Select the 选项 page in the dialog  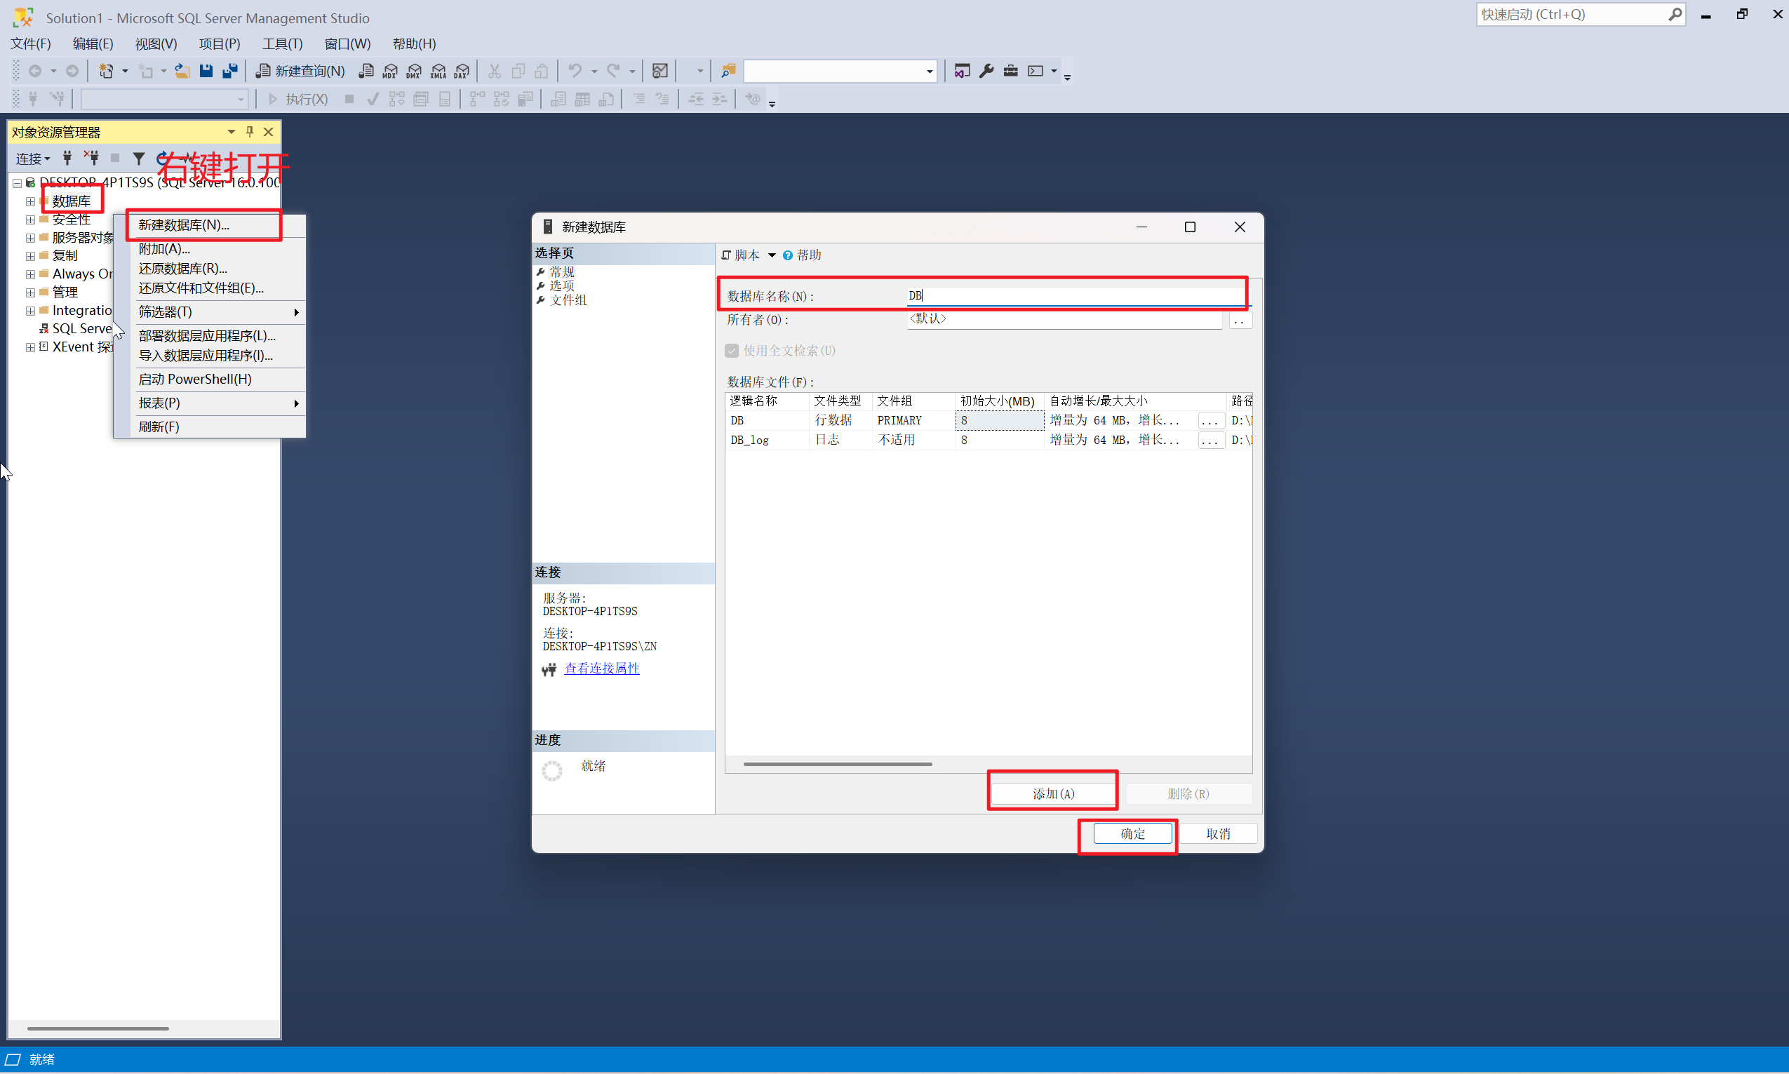[x=561, y=286]
